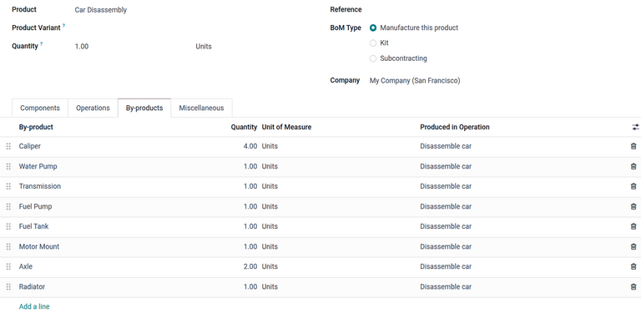
Task: Delete the Fuel Pump by-product row
Action: tap(633, 206)
